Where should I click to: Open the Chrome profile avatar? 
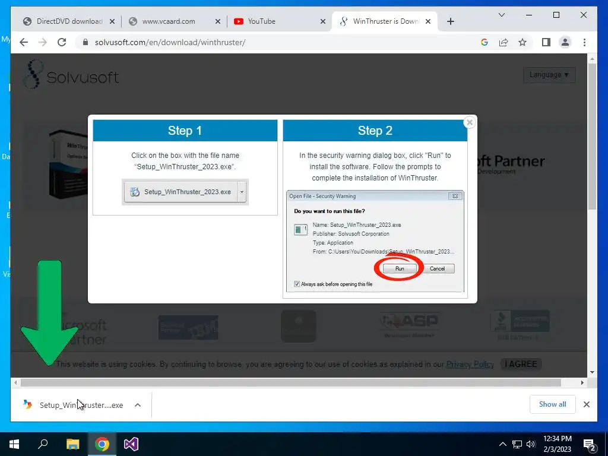(x=565, y=42)
